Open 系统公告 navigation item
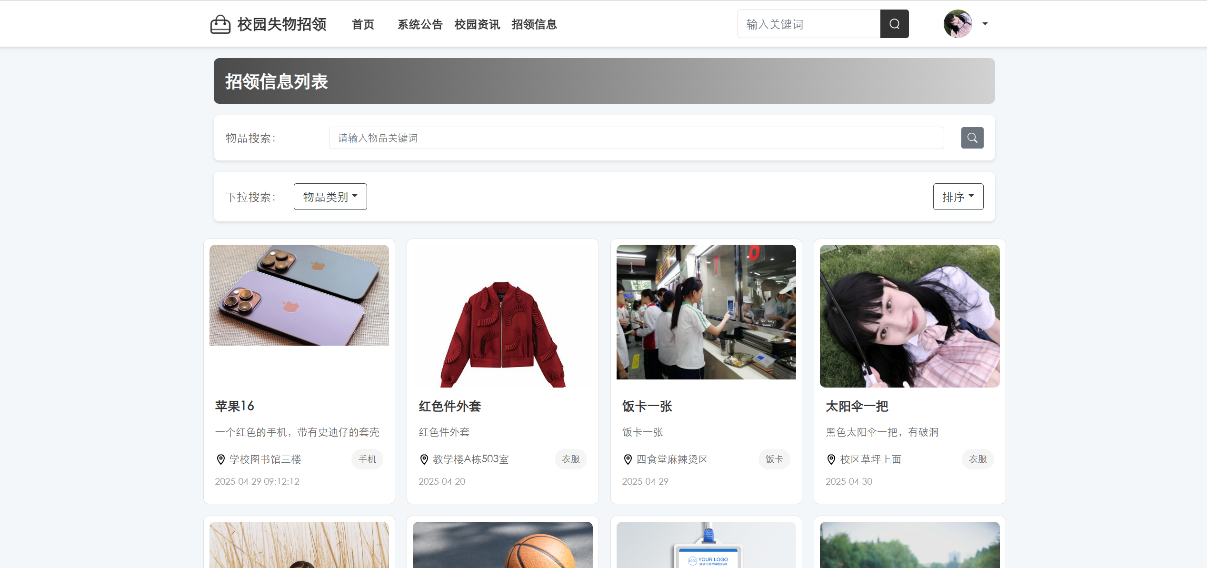Screen dimensions: 1207x568 click(x=420, y=24)
